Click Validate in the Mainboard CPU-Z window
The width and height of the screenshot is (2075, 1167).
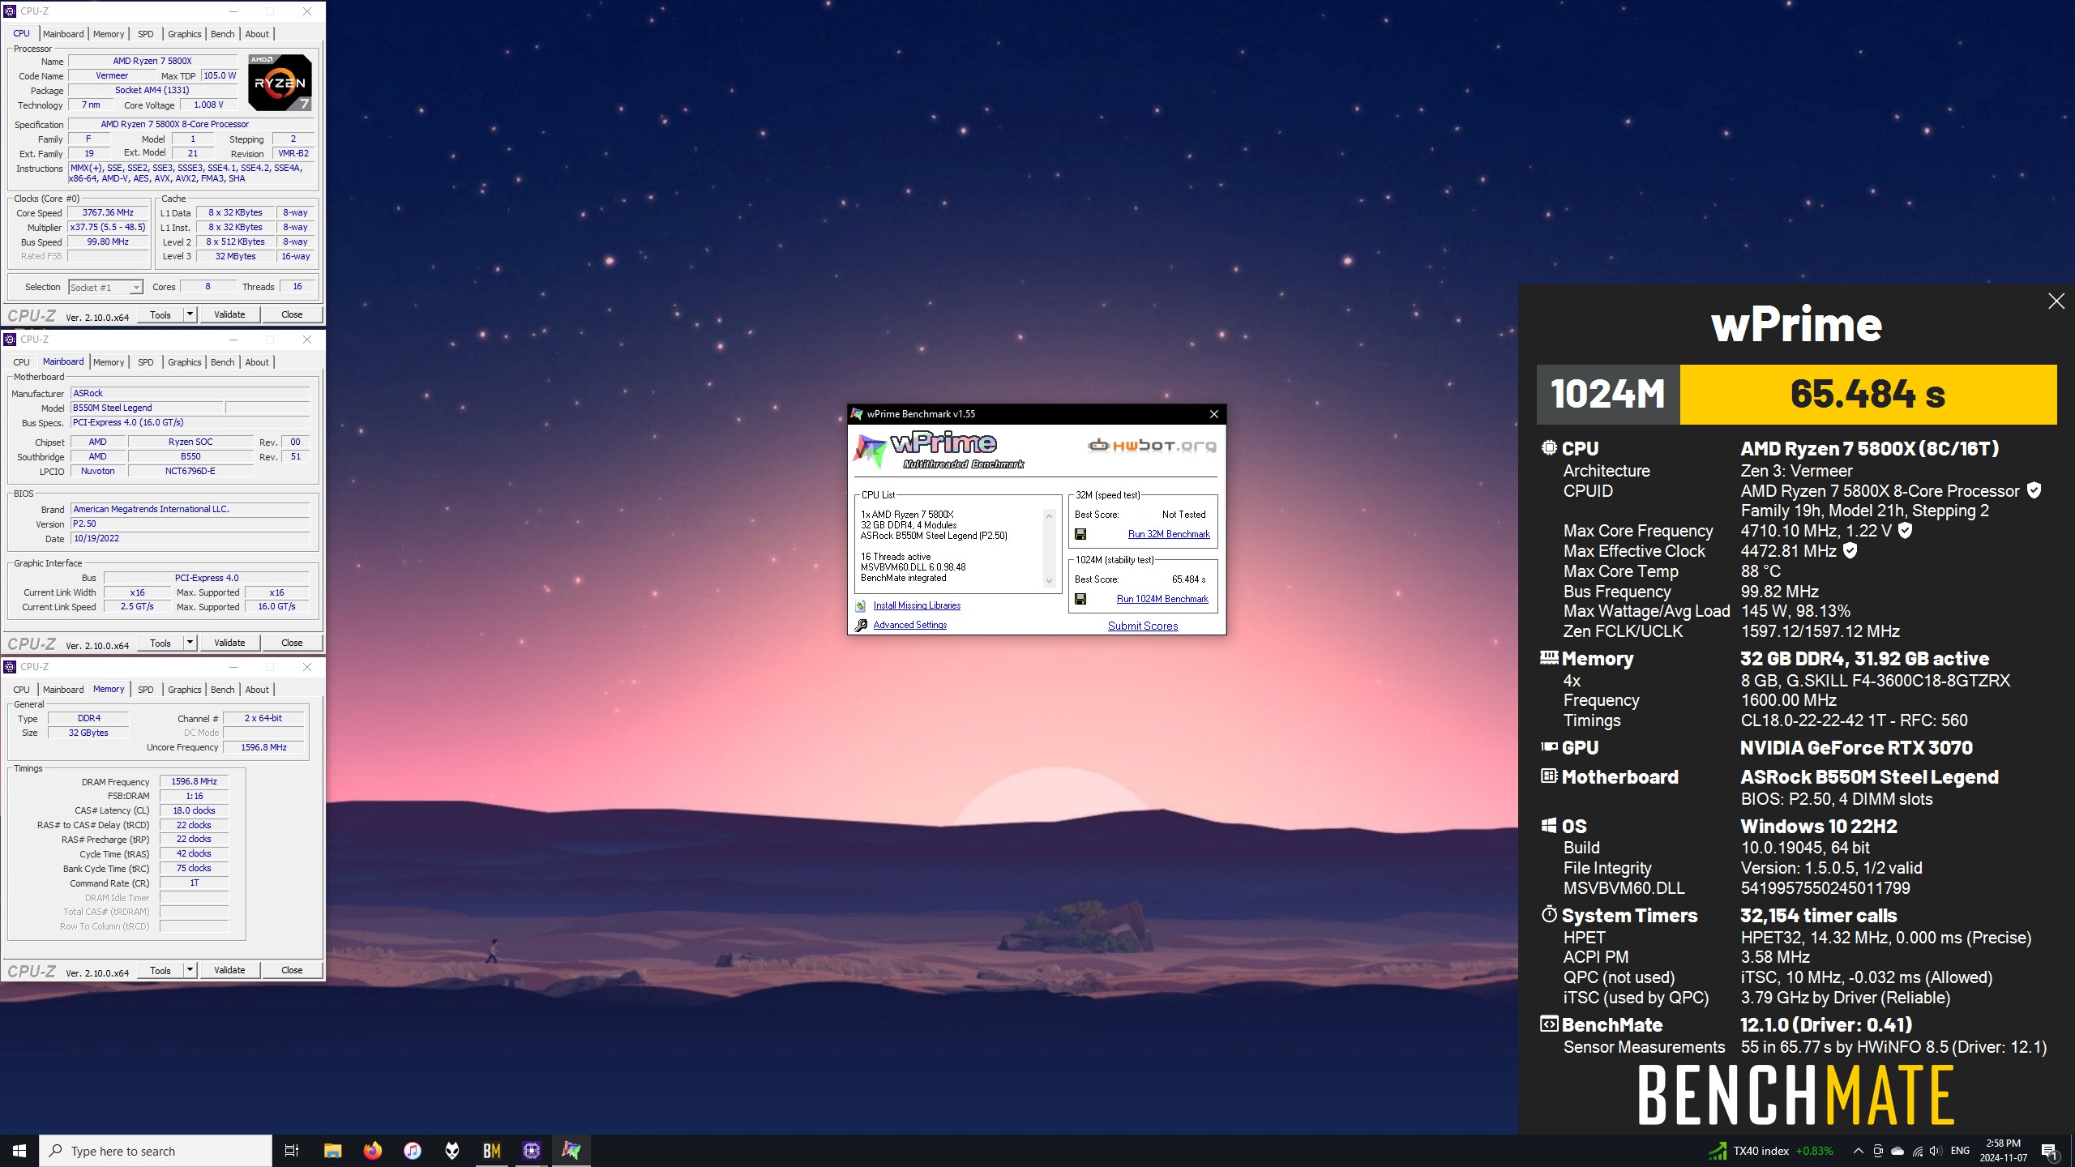[229, 643]
